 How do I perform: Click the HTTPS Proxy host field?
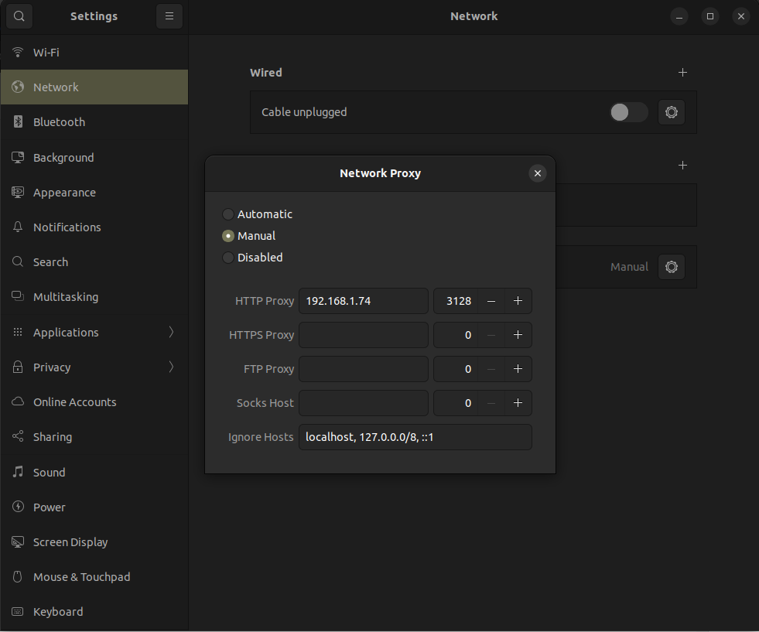[x=363, y=335]
